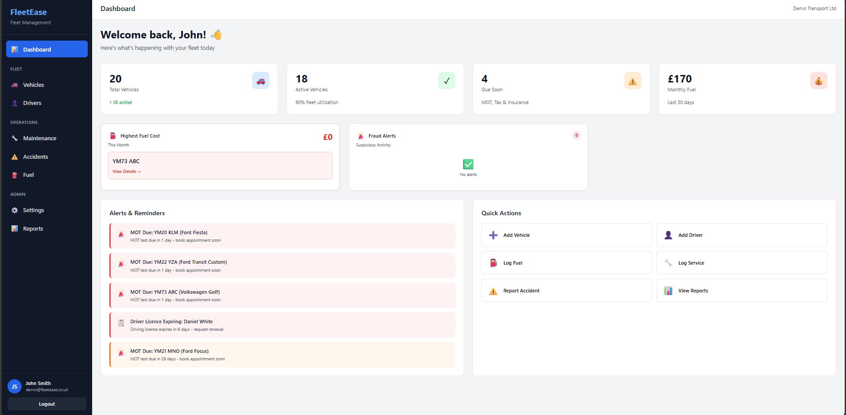The width and height of the screenshot is (846, 415).
Task: Click the Add Driver icon
Action: [x=668, y=235]
